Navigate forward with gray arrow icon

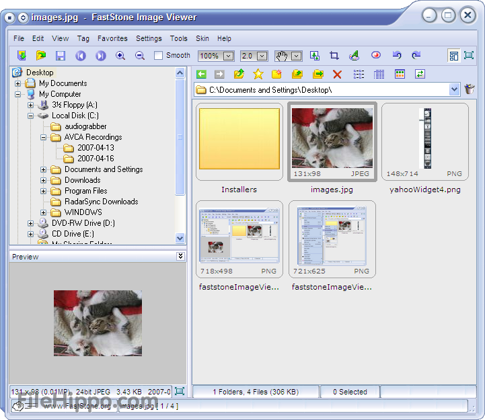click(x=219, y=74)
